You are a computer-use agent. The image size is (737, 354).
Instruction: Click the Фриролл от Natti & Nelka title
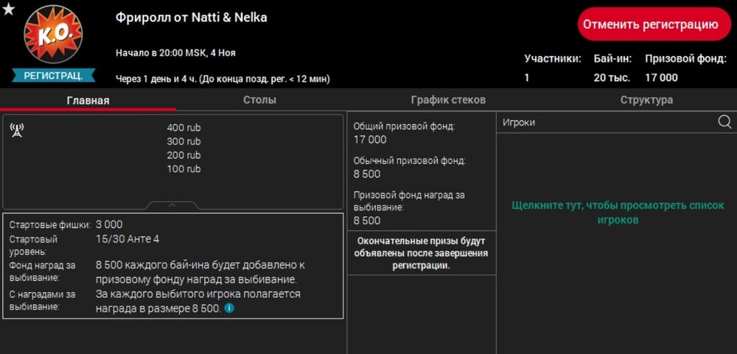(x=192, y=18)
